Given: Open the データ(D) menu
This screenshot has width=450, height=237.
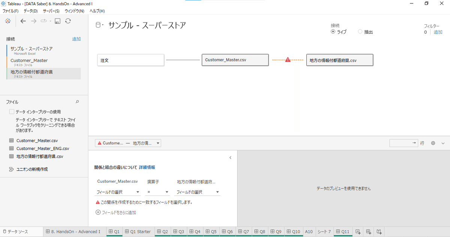Looking at the screenshot, I should (x=31, y=11).
